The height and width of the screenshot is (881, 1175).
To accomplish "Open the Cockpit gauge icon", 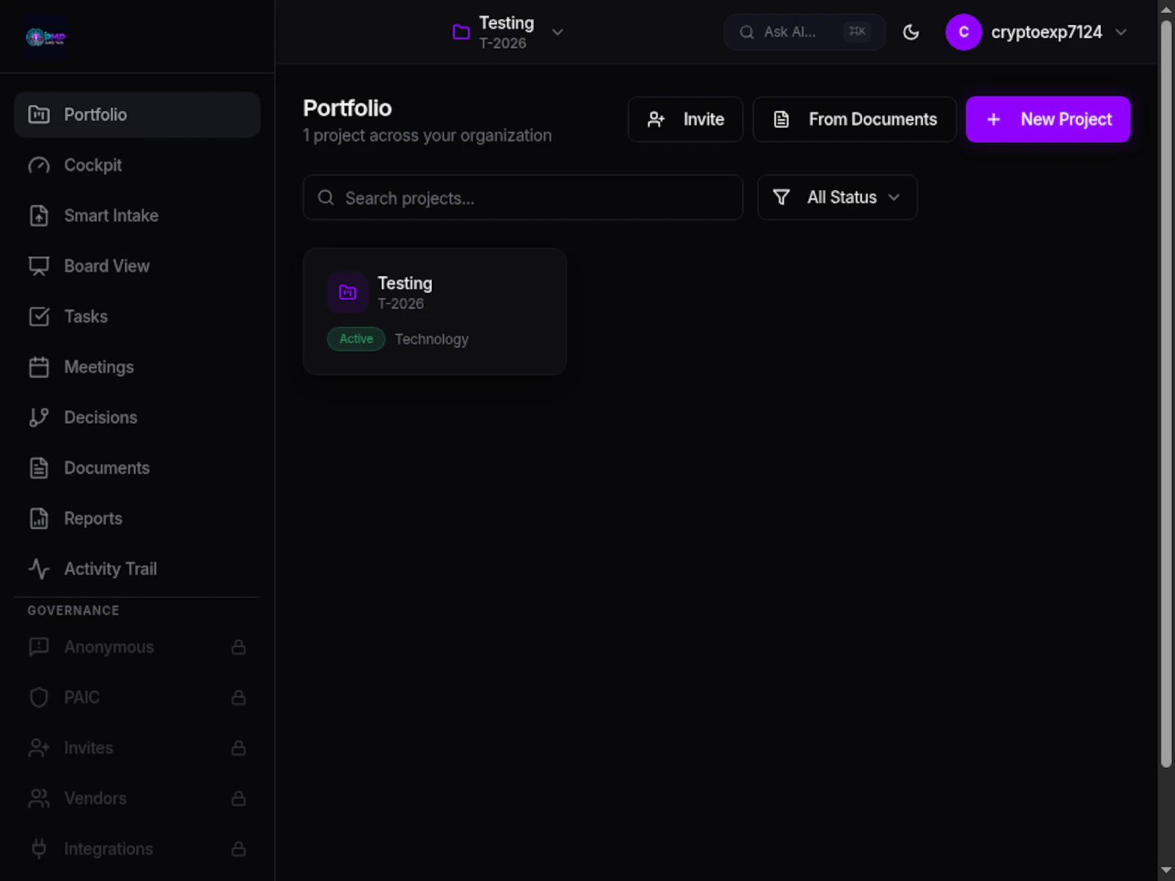I will point(39,165).
